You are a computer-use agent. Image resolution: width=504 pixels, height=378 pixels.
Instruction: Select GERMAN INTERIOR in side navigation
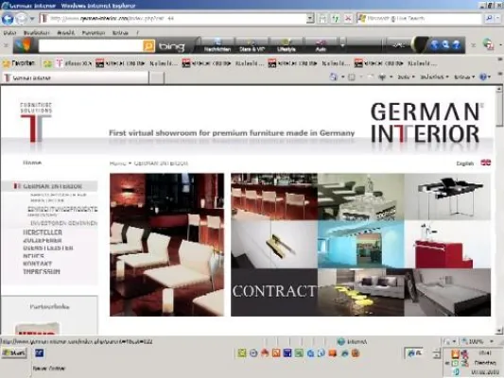click(52, 186)
